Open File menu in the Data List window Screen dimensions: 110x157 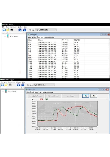(3, 27)
